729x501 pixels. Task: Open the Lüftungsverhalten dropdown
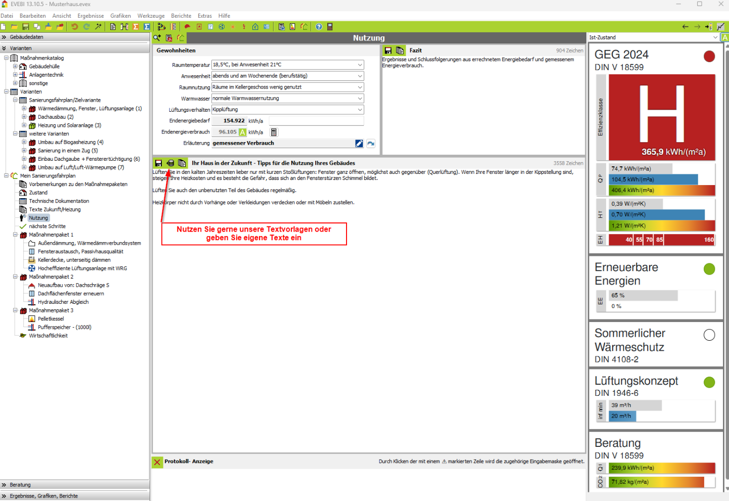pyautogui.click(x=360, y=110)
